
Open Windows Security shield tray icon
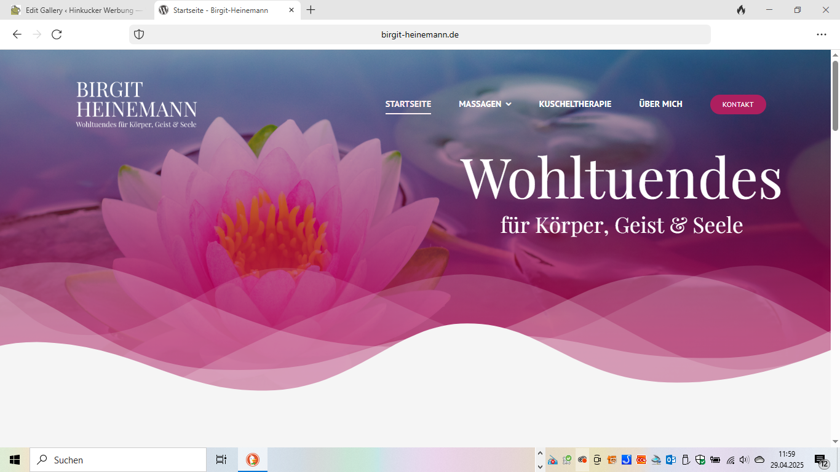[x=700, y=460]
